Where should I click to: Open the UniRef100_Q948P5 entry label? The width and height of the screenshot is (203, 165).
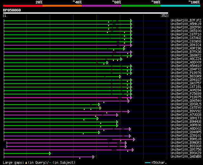click(x=186, y=132)
